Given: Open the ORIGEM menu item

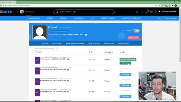Looking at the screenshot, I should pos(63,18).
